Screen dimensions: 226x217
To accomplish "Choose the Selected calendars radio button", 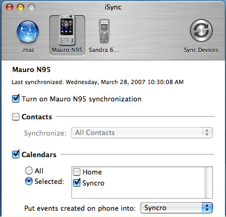I will [x=29, y=181].
